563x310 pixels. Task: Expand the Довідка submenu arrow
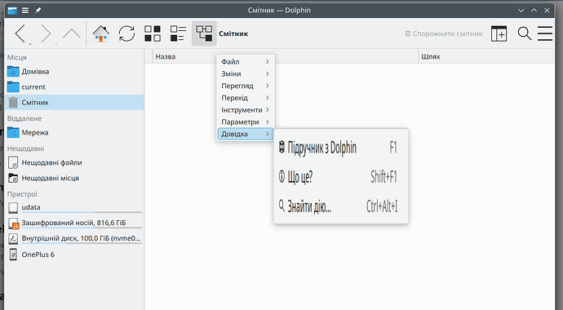point(267,134)
